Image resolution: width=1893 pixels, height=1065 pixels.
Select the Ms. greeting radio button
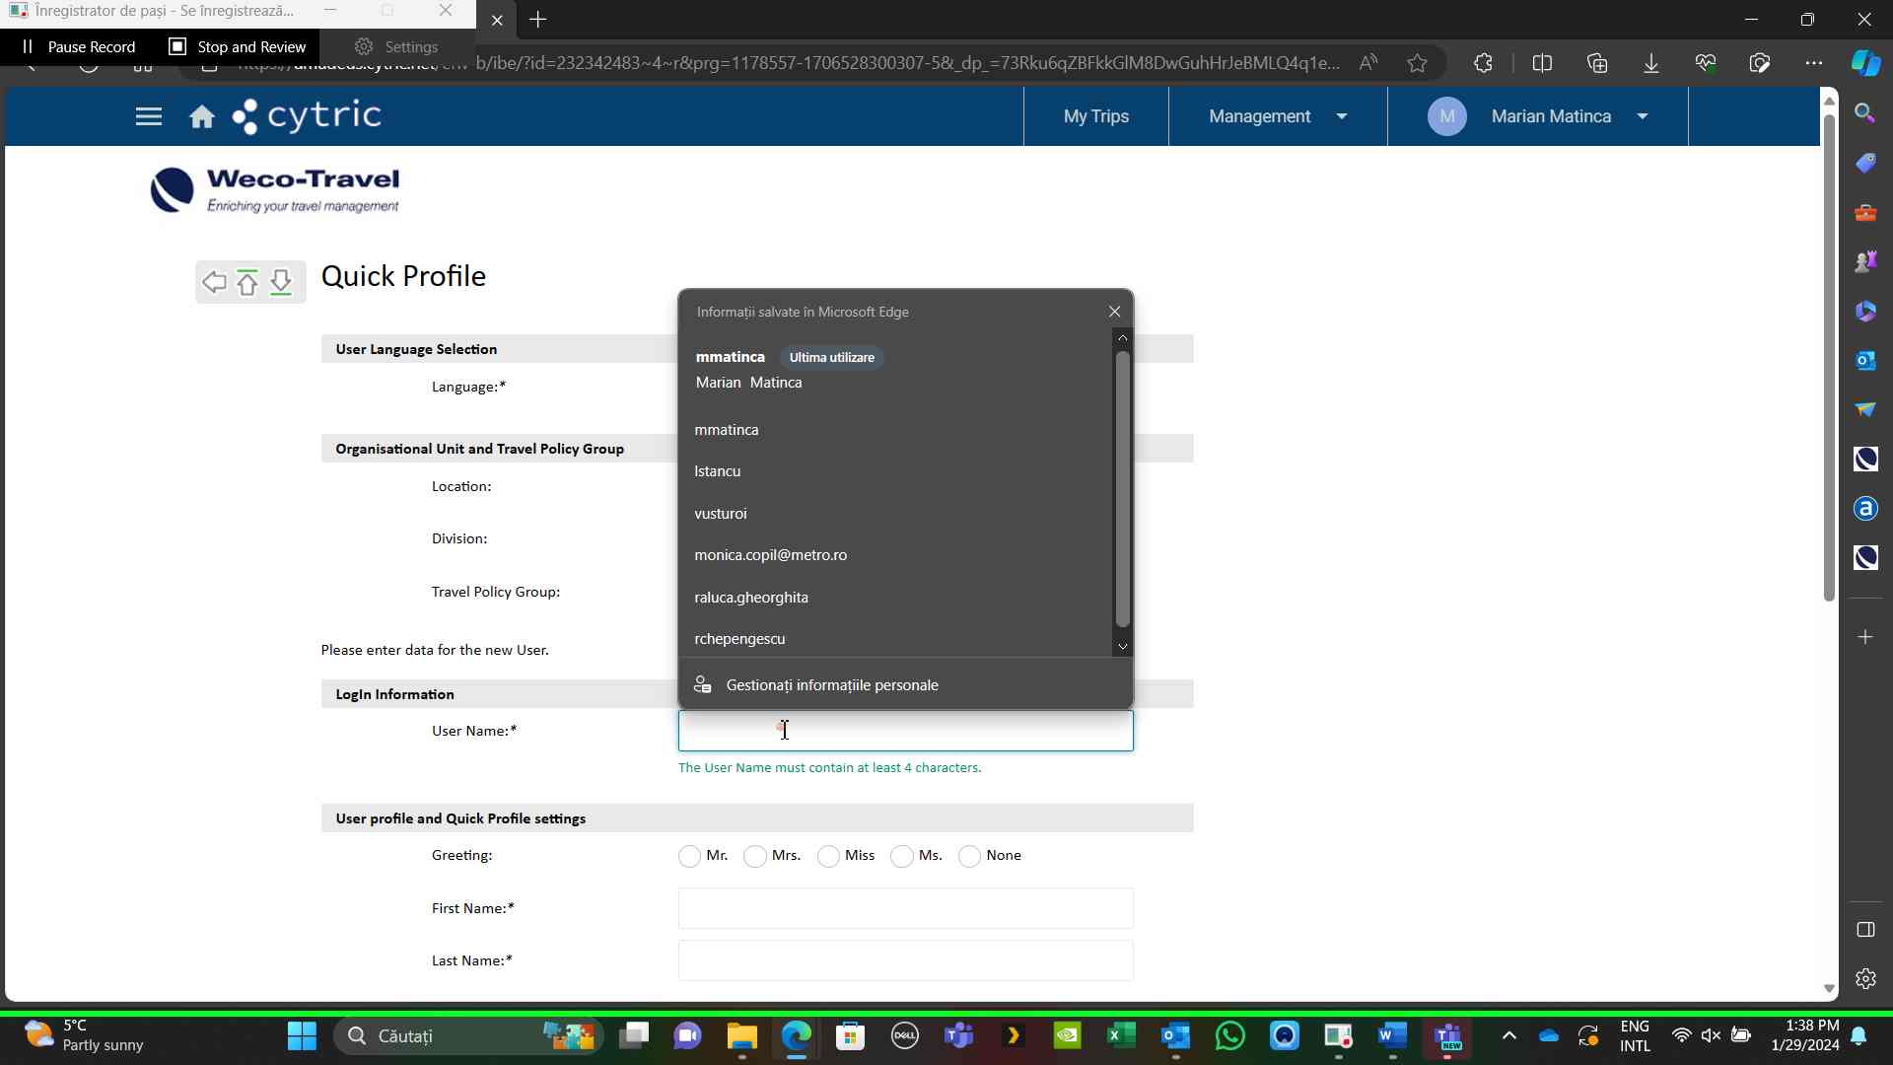click(x=901, y=856)
